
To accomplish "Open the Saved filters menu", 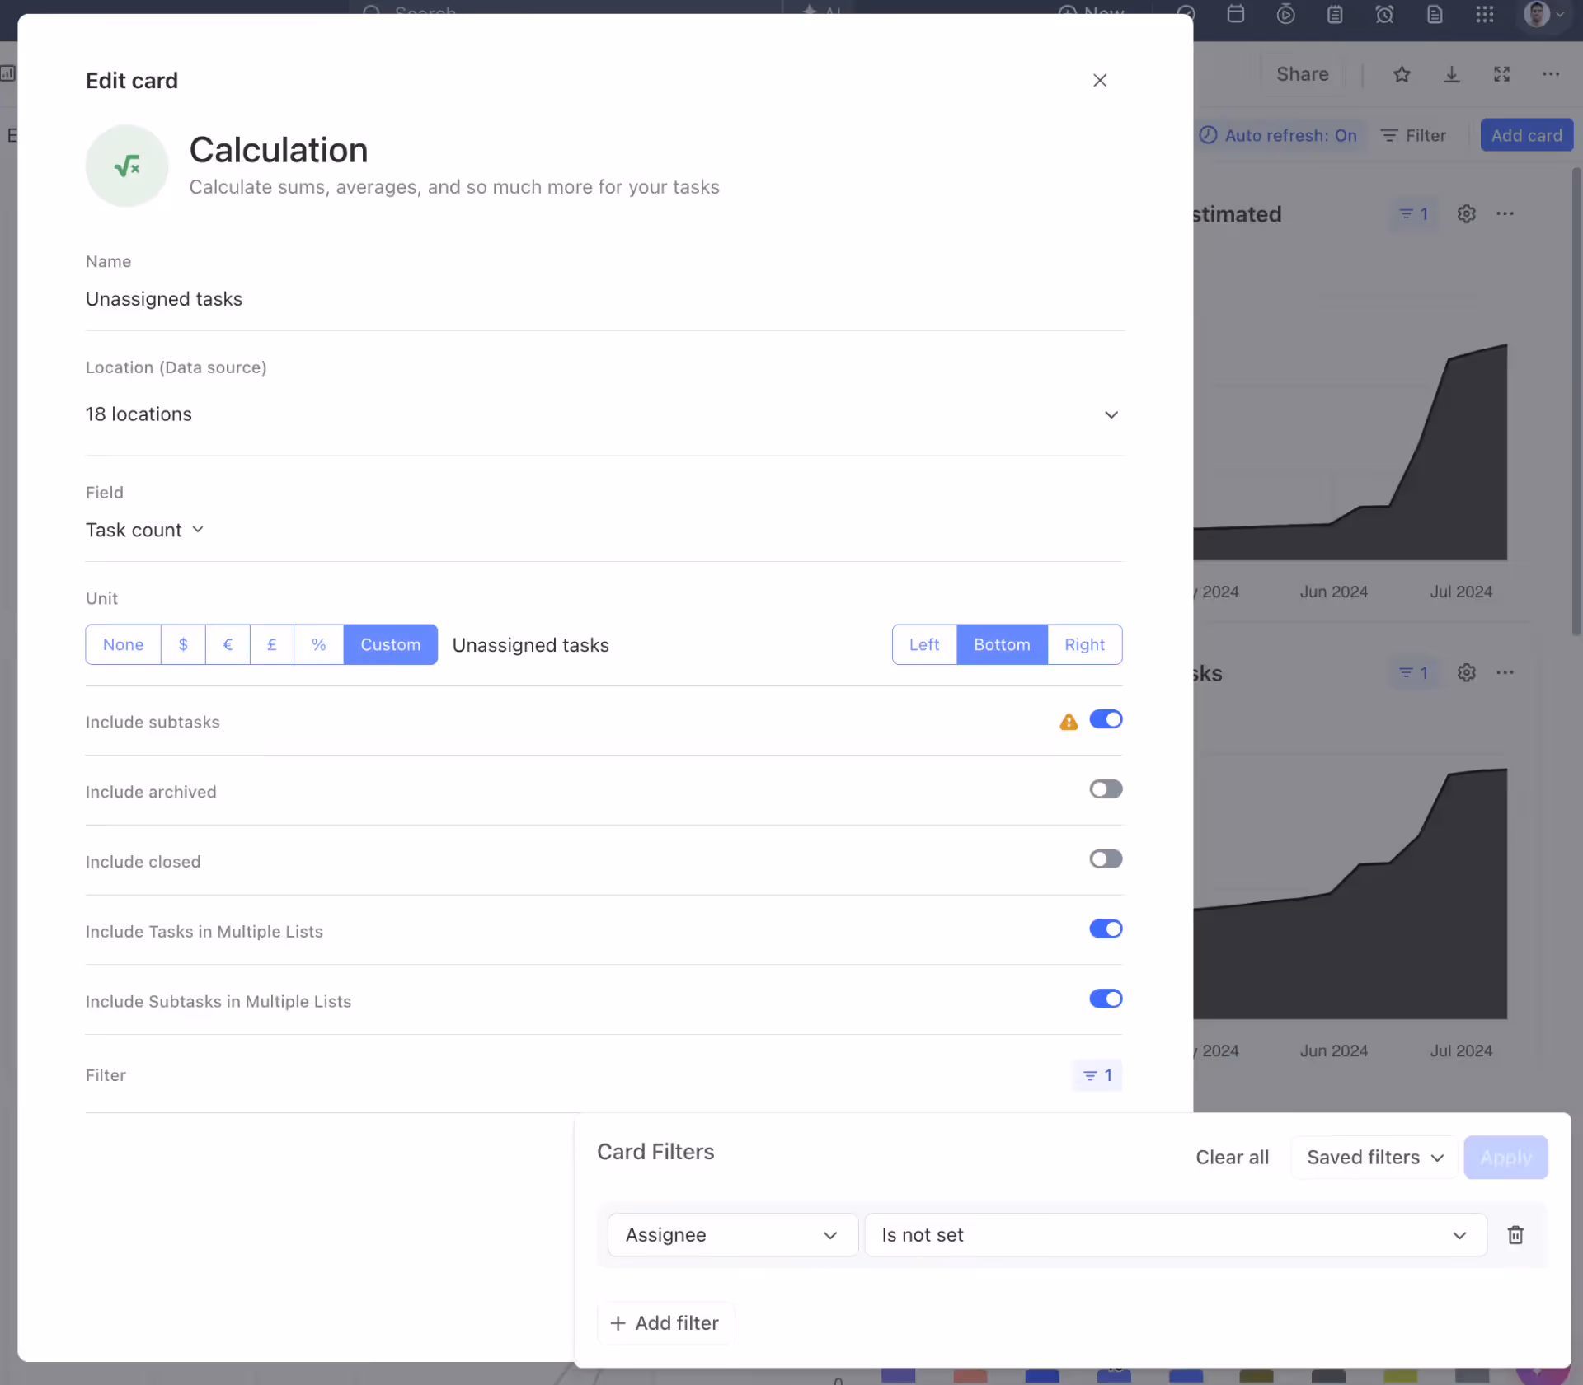I will coord(1371,1157).
